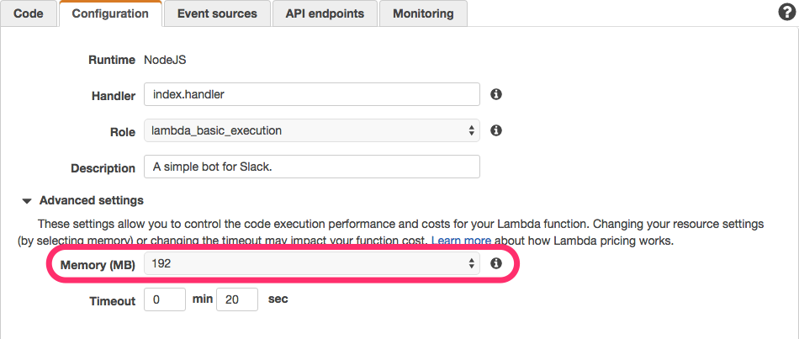Select the Timeout minutes input box

(x=165, y=299)
